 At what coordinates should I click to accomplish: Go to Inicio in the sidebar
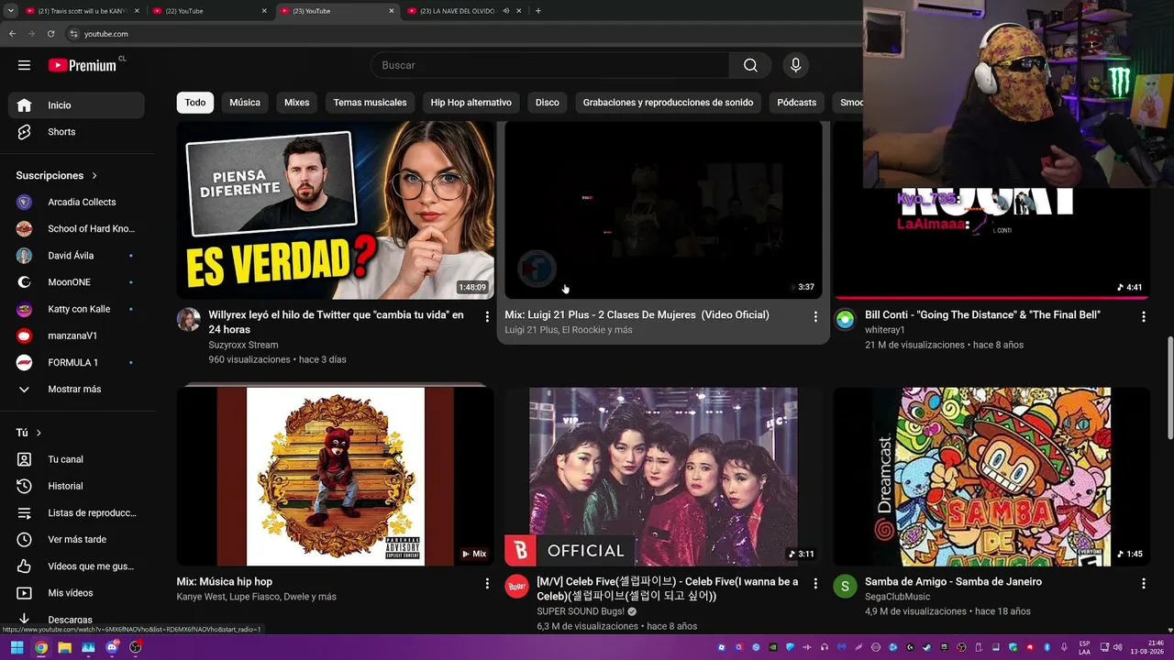(76, 105)
